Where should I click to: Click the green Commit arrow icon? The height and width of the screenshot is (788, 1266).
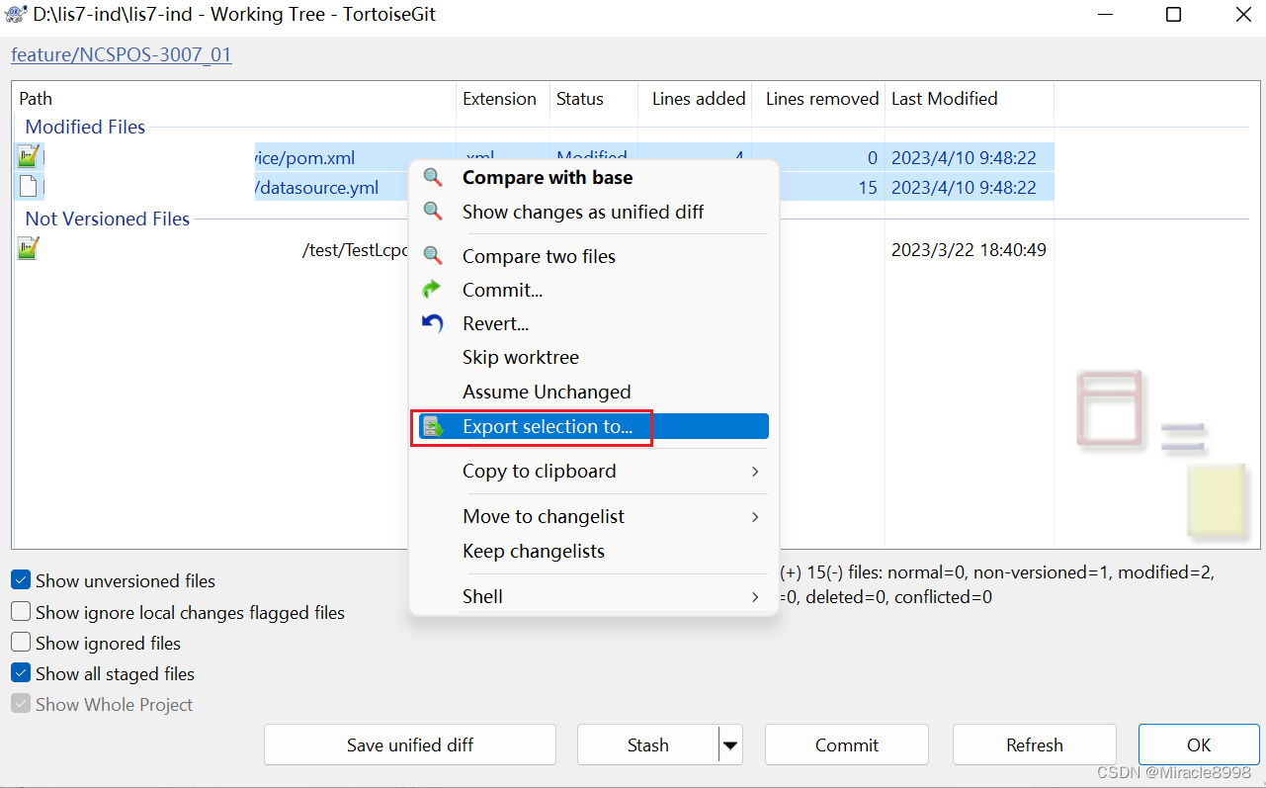click(x=433, y=290)
